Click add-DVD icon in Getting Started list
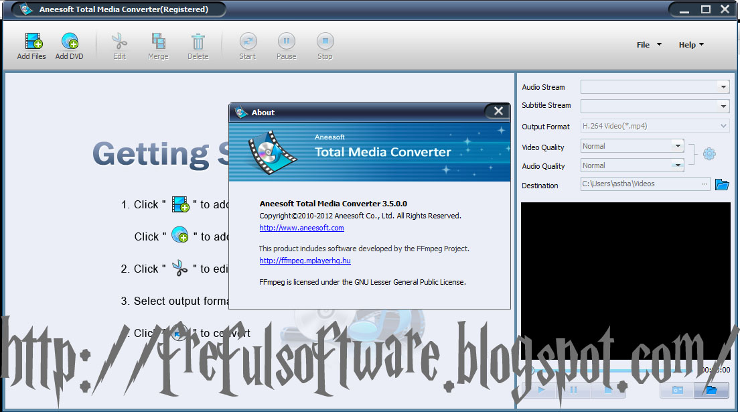740x412 pixels. pos(179,234)
